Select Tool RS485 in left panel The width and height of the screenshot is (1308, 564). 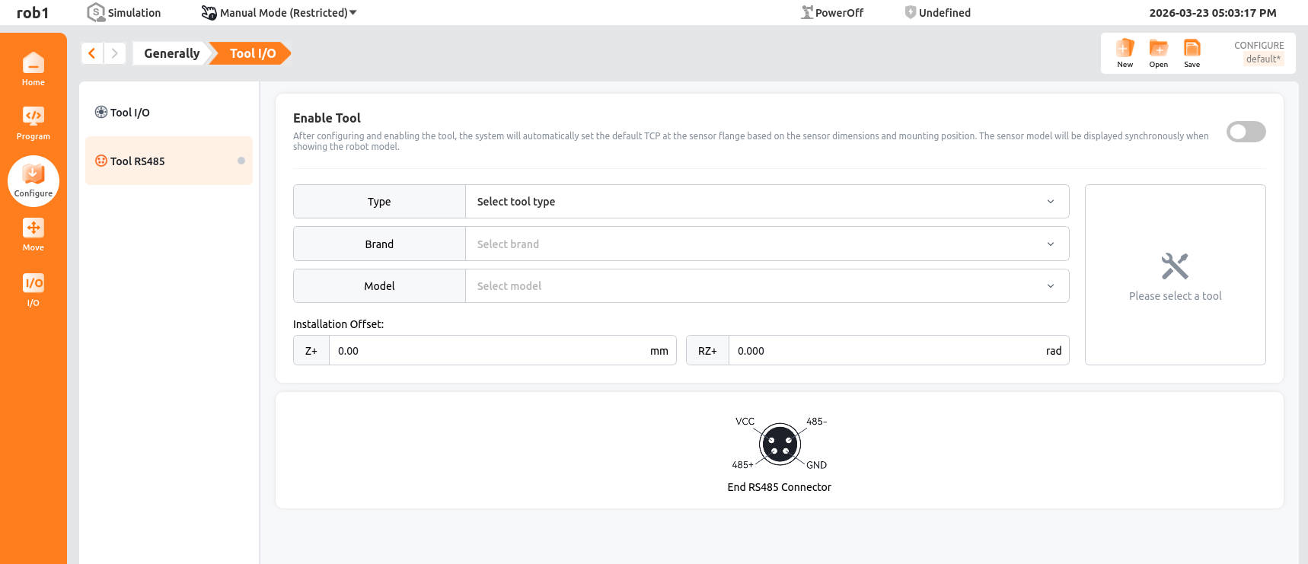[x=138, y=161]
